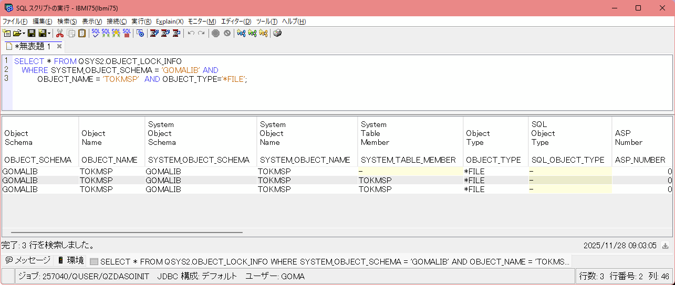Viewport: 675px width, 285px height.
Task: Click the 行数: 3 status bar entry
Action: pyautogui.click(x=591, y=276)
